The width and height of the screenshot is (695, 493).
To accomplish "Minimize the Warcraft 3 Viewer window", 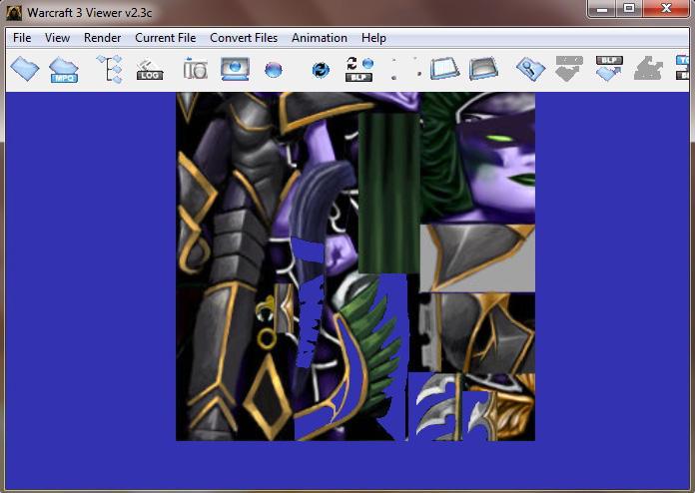I will pyautogui.click(x=602, y=8).
